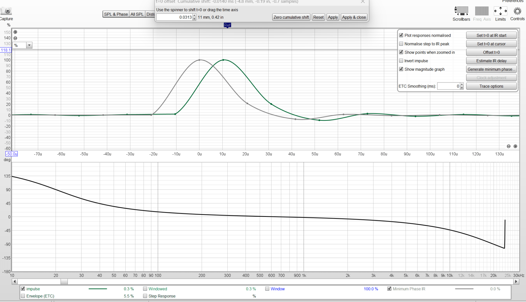Enable Invert impulse checkbox
Image resolution: width=526 pixels, height=302 pixels.
pyautogui.click(x=401, y=61)
